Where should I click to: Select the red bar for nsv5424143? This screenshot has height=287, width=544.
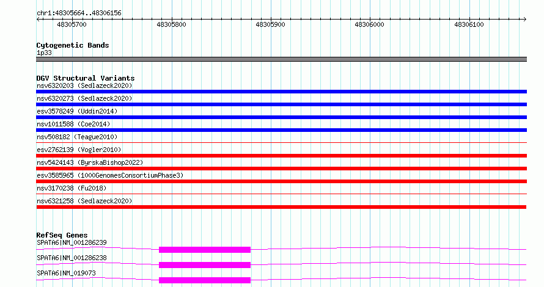[281, 169]
